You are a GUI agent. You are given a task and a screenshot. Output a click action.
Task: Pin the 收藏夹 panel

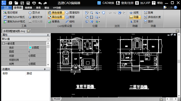[x=45, y=69]
